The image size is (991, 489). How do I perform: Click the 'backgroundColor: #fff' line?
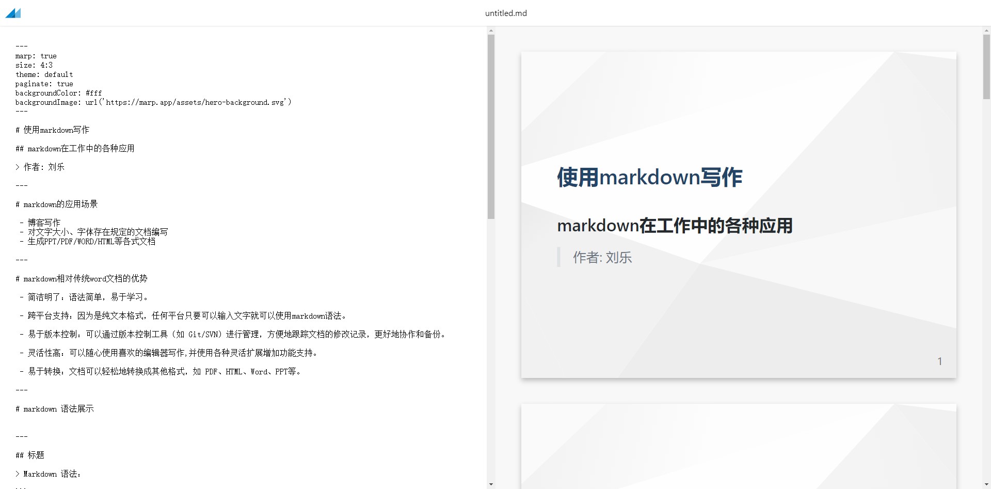(59, 93)
